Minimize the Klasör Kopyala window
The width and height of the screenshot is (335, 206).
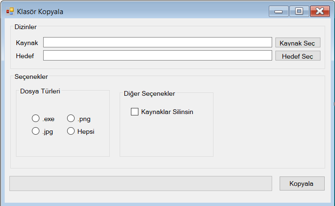click(278, 11)
